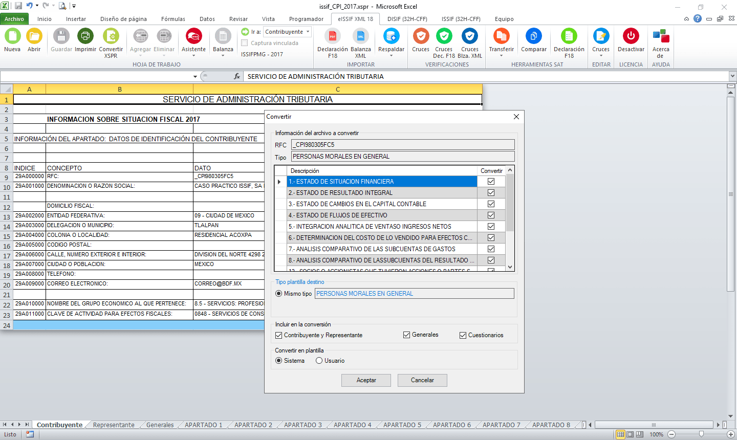Import Balanza XML file

pos(361,36)
